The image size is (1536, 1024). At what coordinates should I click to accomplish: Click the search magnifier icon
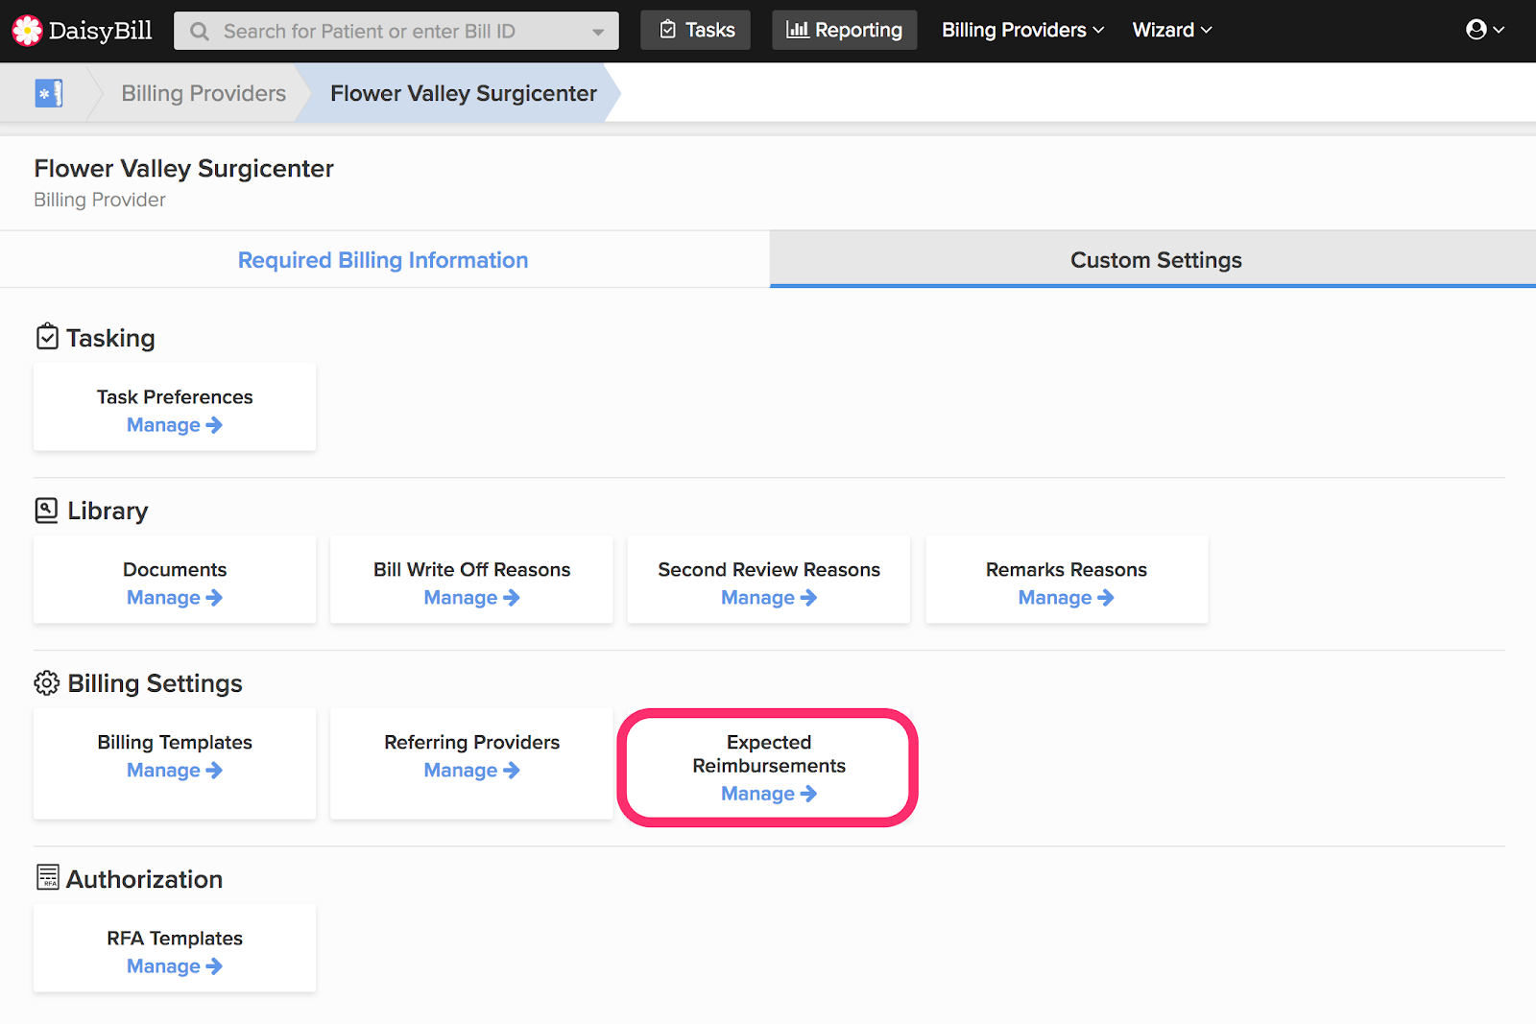pos(200,32)
